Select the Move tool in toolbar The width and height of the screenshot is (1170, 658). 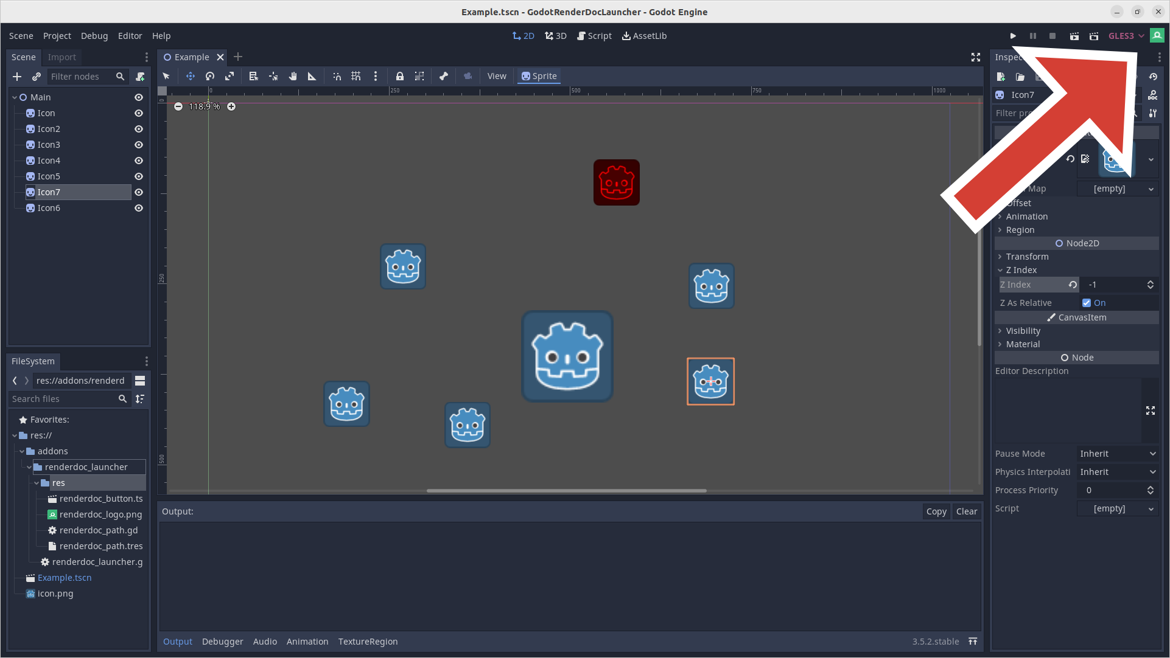pos(188,76)
